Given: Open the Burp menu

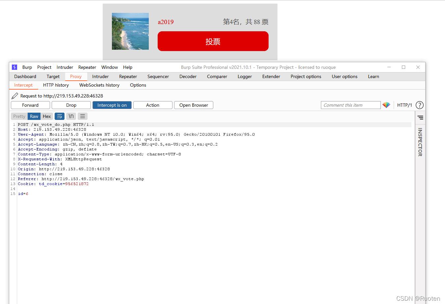Looking at the screenshot, I should tap(27, 67).
